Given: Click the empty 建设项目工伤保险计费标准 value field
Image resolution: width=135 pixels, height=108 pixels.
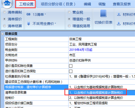Looking at the screenshot, I should click(x=102, y=82).
